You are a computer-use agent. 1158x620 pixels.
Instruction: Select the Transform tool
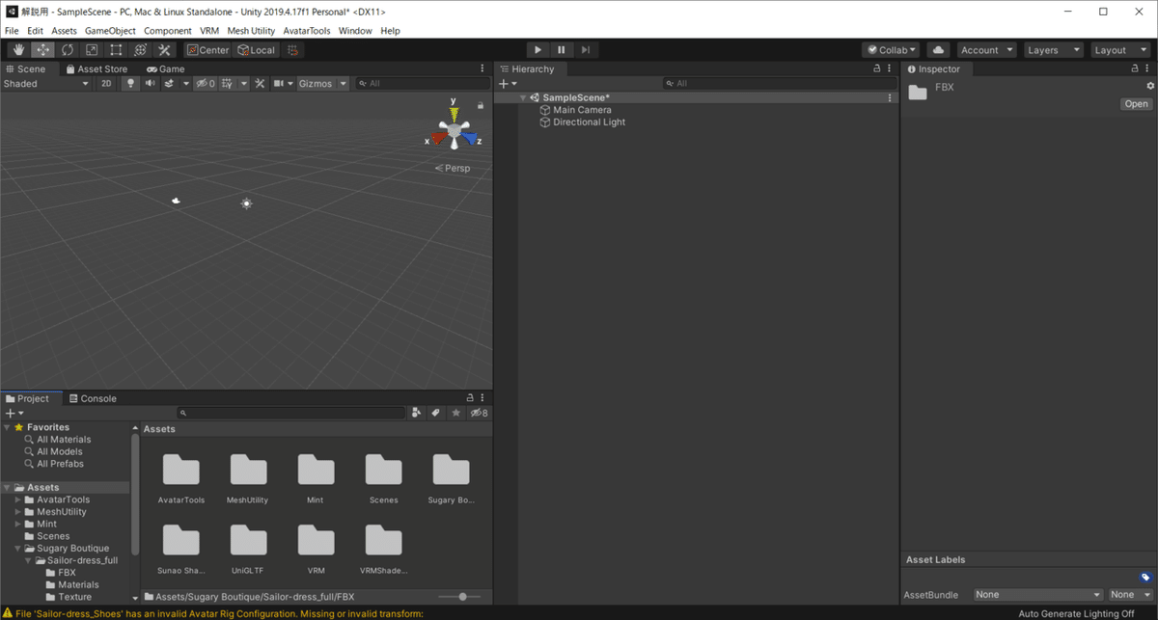(140, 50)
